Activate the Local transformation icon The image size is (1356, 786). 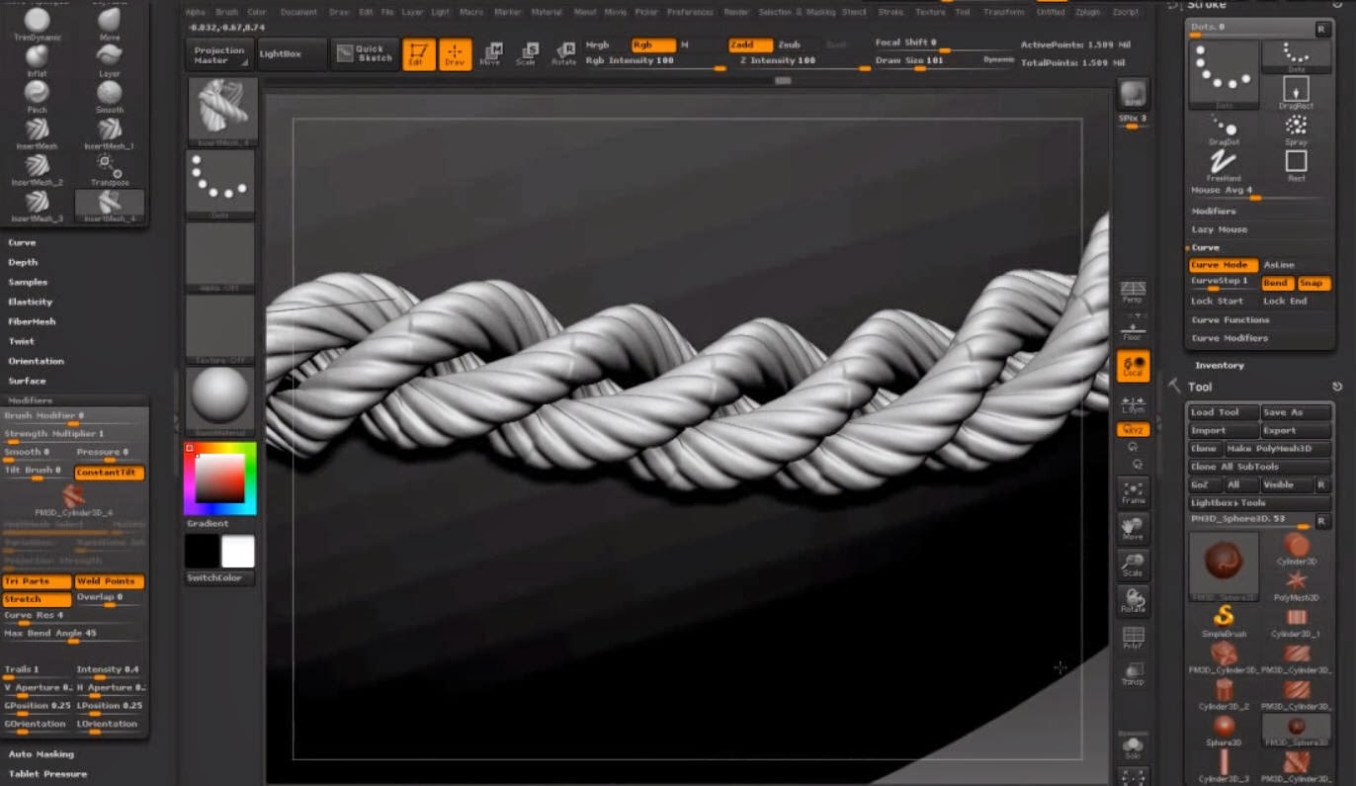(1131, 367)
